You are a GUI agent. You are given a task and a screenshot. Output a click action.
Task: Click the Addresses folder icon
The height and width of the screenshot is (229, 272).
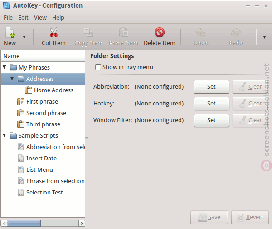click(x=21, y=79)
